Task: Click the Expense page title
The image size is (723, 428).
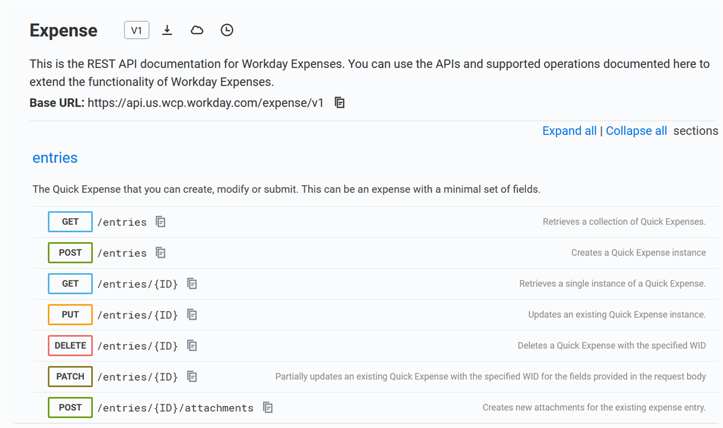Action: (63, 31)
